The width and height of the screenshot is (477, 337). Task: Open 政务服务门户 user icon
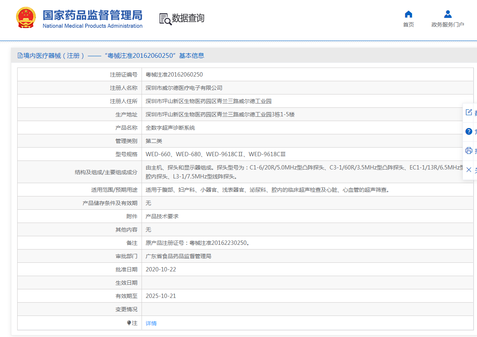pyautogui.click(x=448, y=14)
